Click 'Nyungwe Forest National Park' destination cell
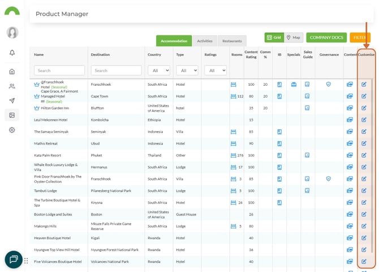The width and height of the screenshot is (379, 272). (x=115, y=250)
